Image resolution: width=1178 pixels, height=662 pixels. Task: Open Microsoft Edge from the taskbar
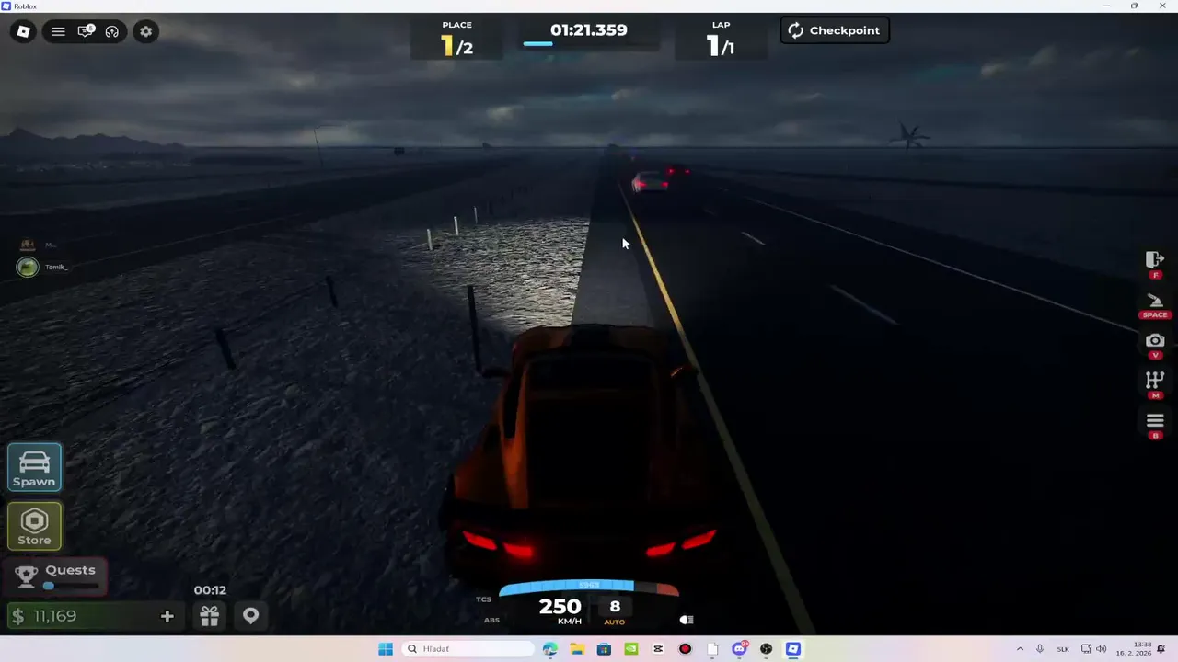(550, 649)
